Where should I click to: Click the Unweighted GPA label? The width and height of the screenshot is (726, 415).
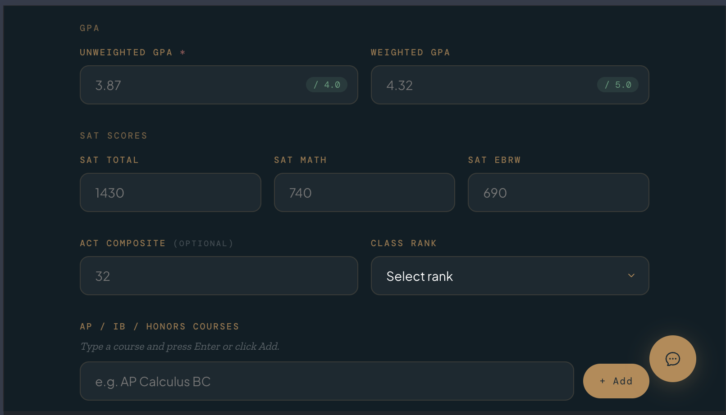pos(126,53)
